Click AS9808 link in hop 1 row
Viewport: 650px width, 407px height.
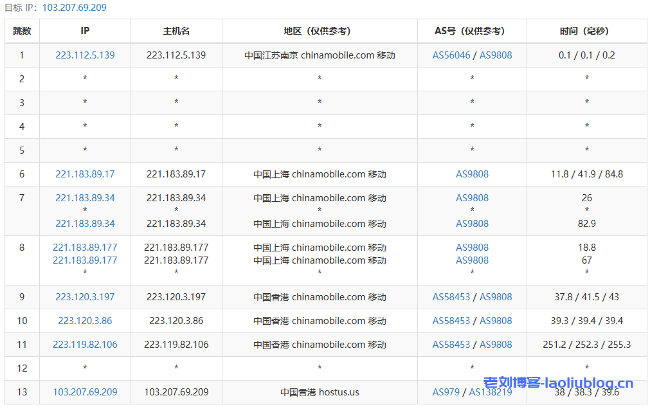(496, 55)
